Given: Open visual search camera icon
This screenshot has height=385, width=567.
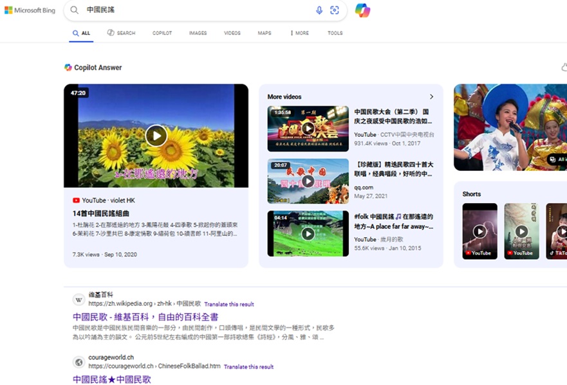Looking at the screenshot, I should [x=335, y=10].
